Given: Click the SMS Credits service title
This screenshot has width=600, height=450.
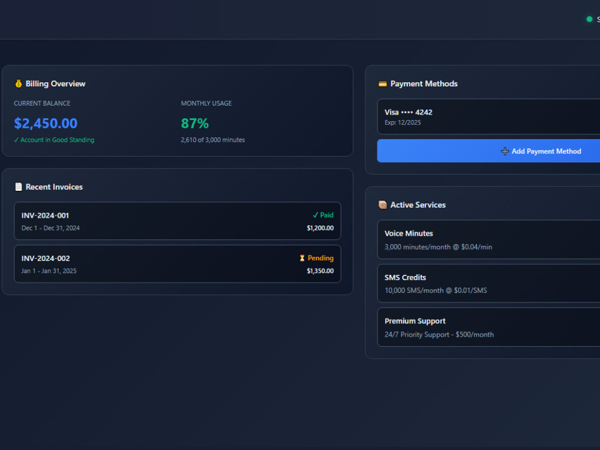Looking at the screenshot, I should point(405,277).
